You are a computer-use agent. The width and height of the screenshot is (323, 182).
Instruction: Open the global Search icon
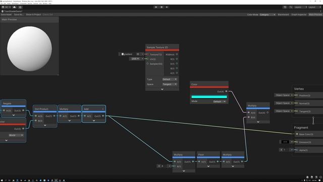click(291, 7)
